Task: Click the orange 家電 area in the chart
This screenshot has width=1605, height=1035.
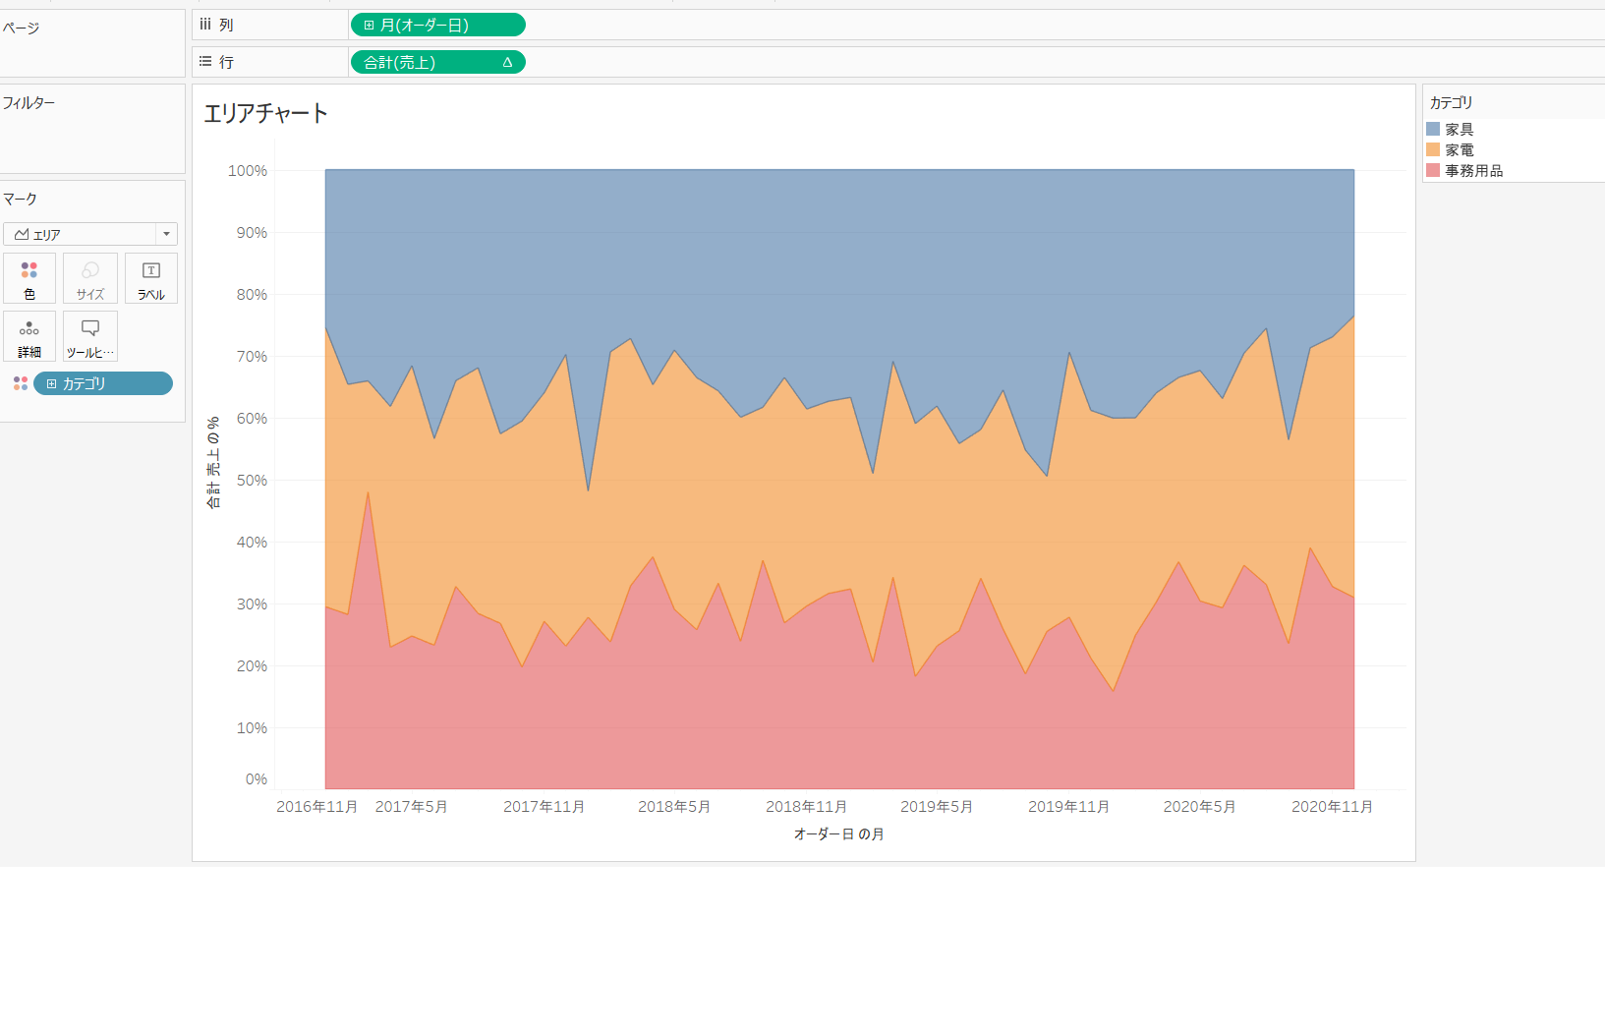Action: pyautogui.click(x=839, y=491)
